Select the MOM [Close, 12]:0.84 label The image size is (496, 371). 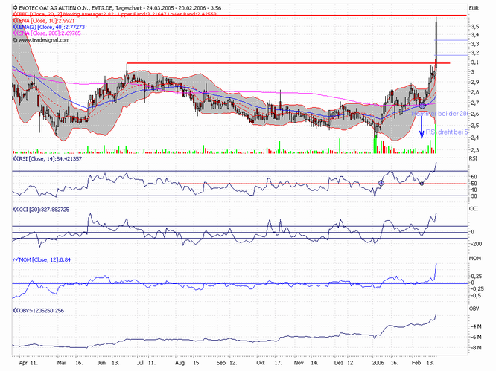click(45, 260)
